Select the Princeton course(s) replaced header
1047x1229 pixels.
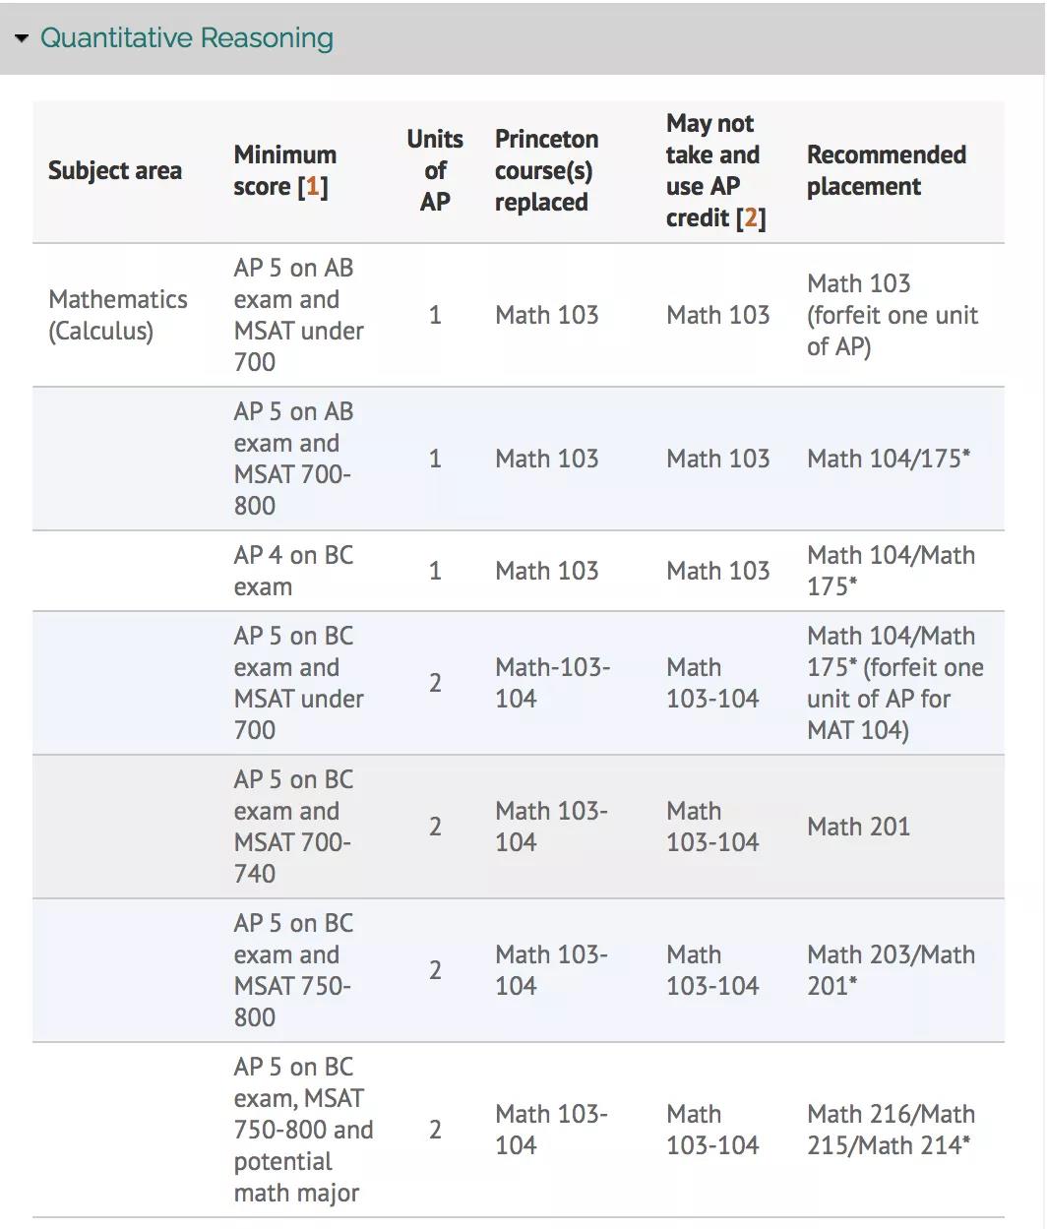546,170
